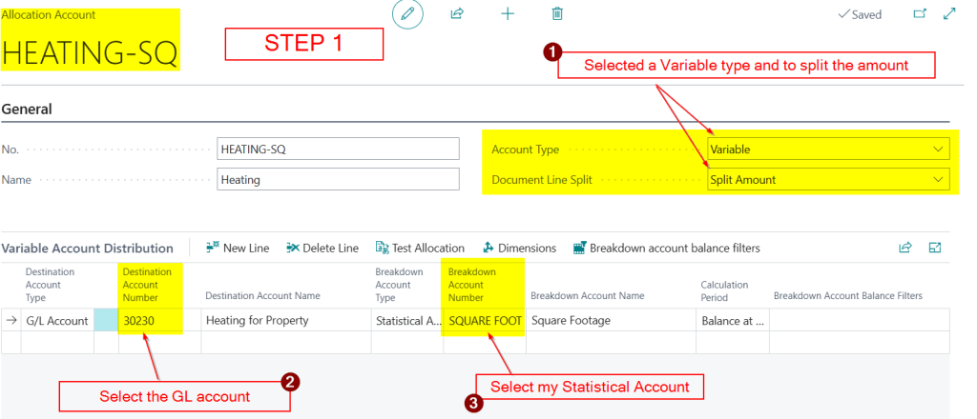Open Dimensions for the line
977x419 pixels.
click(x=519, y=248)
